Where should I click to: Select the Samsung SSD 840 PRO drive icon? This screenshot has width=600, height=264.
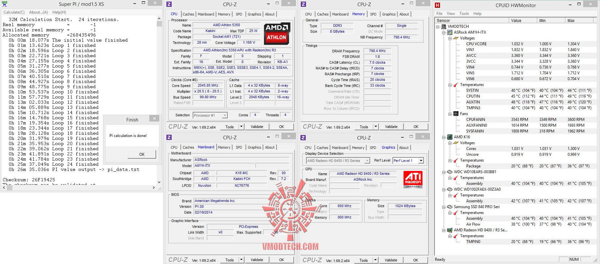[450, 207]
